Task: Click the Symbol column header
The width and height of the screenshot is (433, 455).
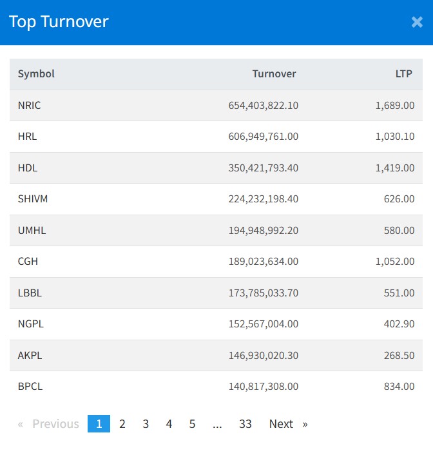Action: (x=36, y=73)
